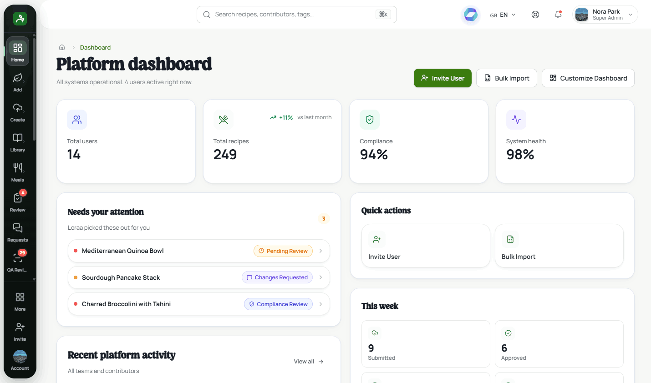Click the Compliance value 94%

pos(374,155)
